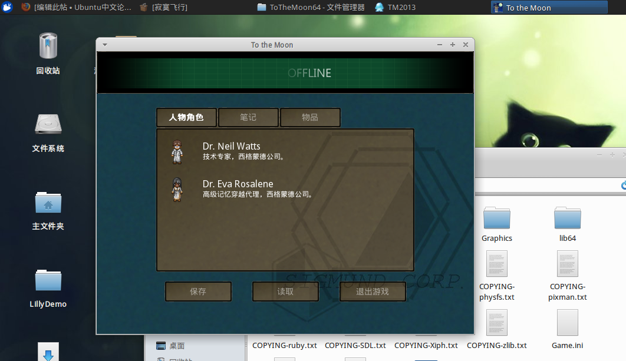
Task: Click the Dr. Eva Rosalene name text
Action: click(x=238, y=184)
